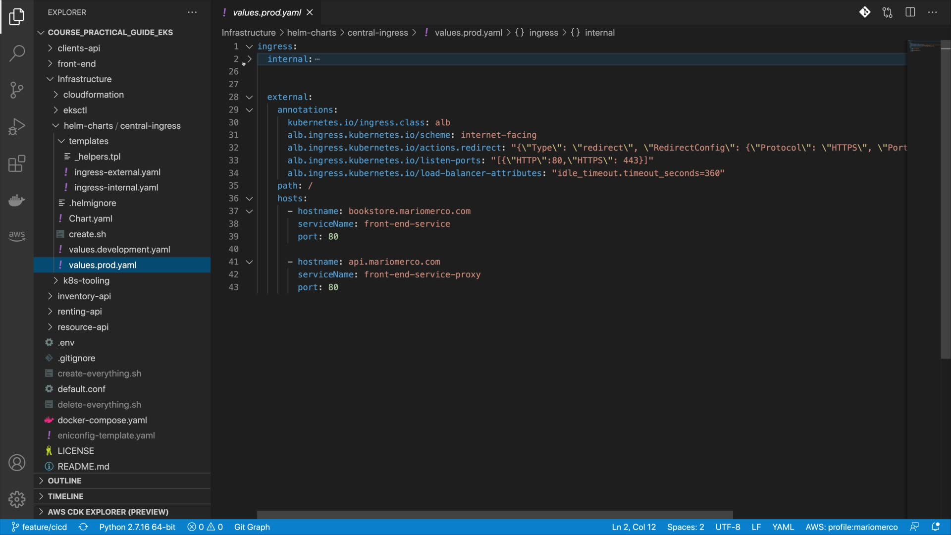Open the AWS Toolkit panel

tap(17, 236)
